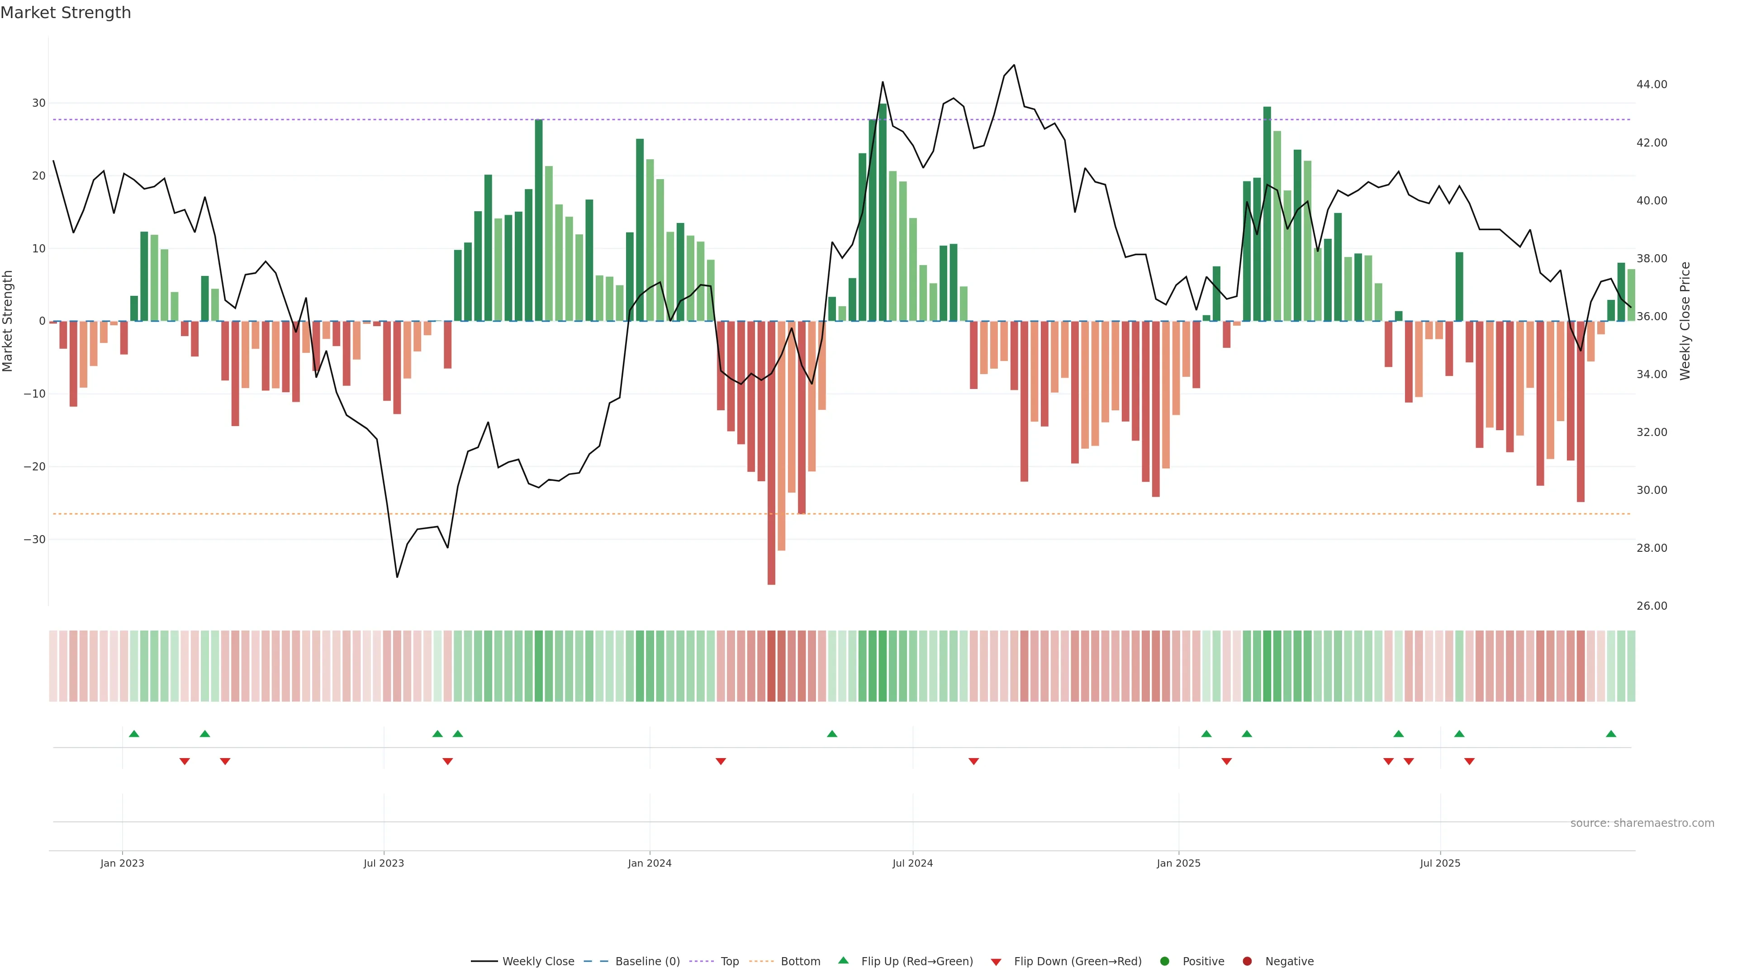Click the red flip-down marker after Jul 2024
The image size is (1737, 977).
tap(974, 761)
